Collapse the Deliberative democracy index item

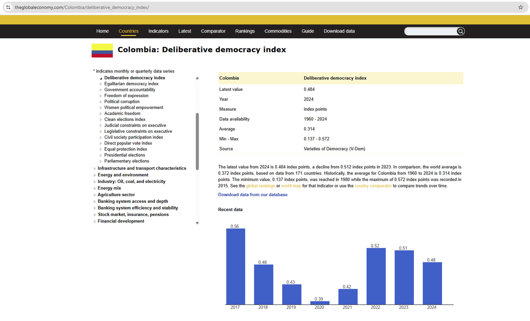[101, 78]
